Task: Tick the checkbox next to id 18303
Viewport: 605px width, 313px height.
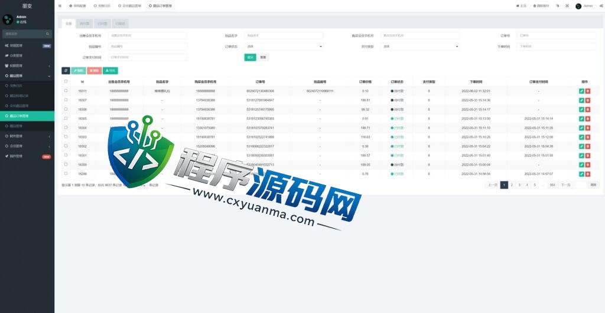Action: (66, 137)
